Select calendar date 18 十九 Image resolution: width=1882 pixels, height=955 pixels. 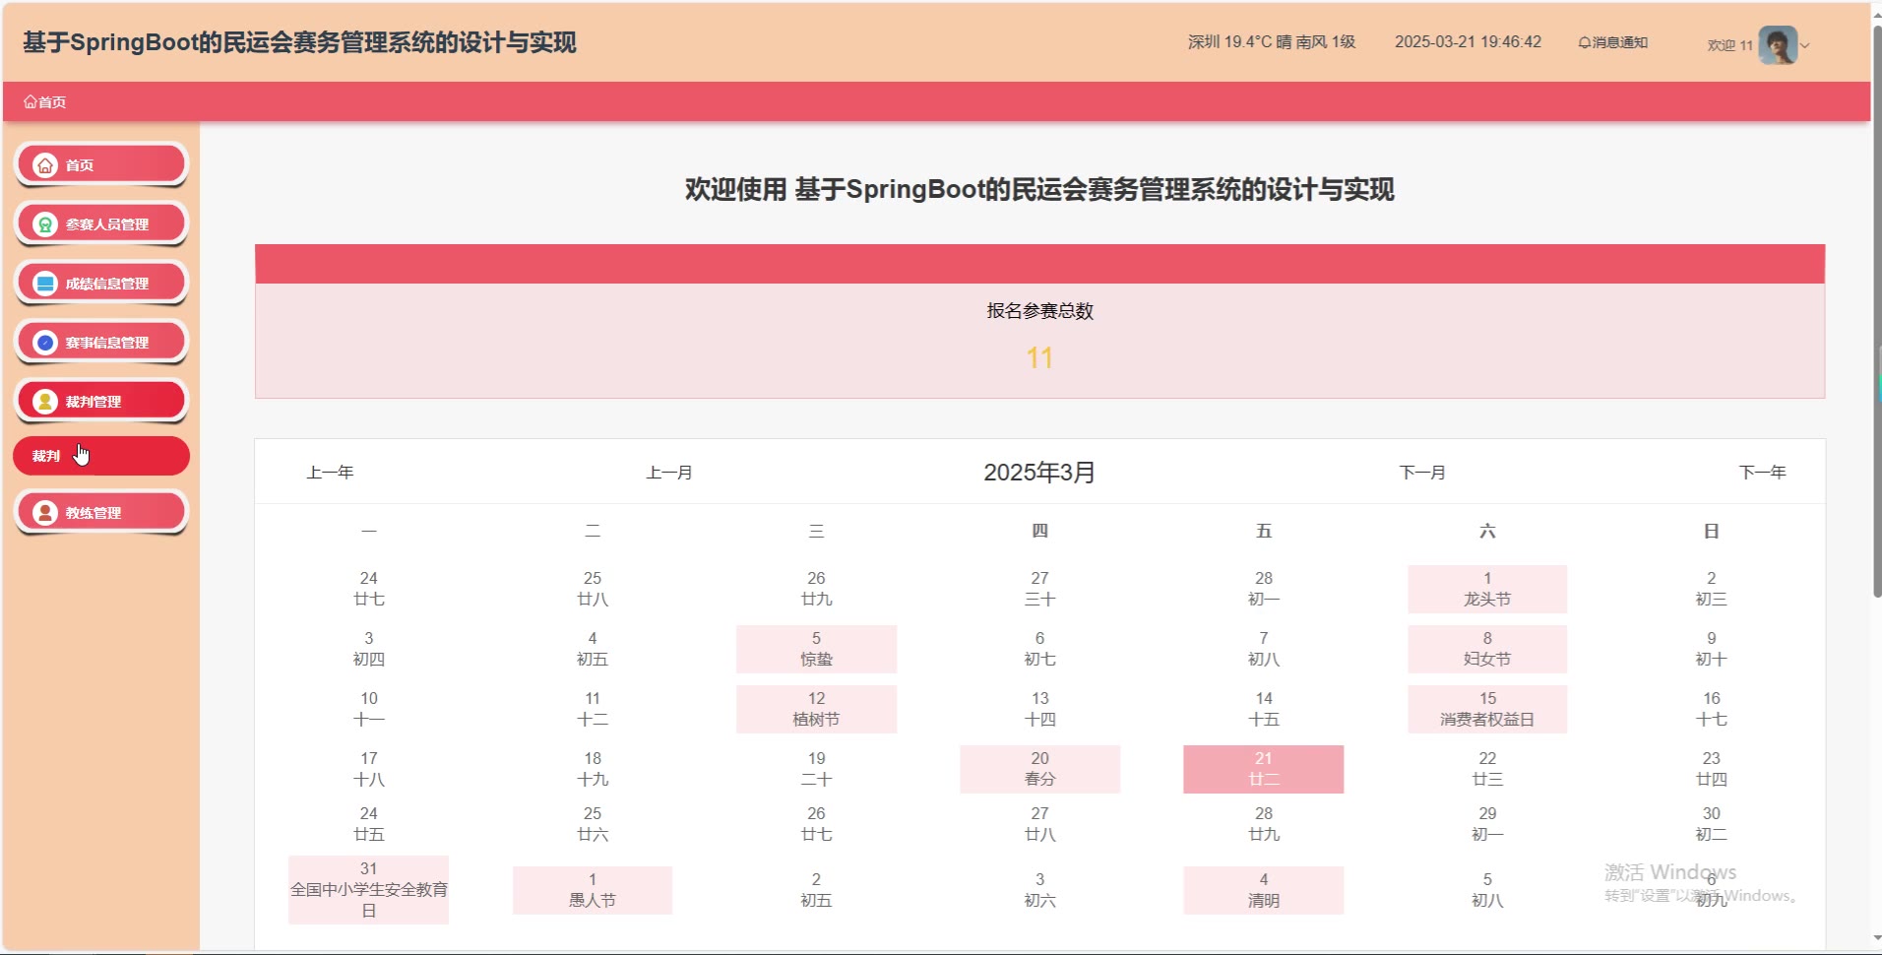click(593, 769)
